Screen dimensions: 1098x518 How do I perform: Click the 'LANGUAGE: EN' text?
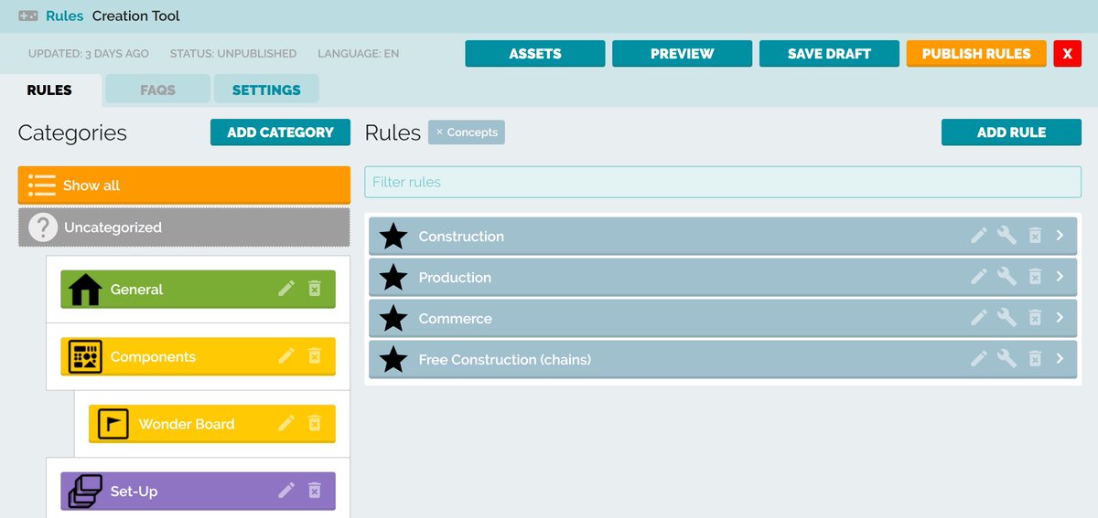click(x=359, y=54)
